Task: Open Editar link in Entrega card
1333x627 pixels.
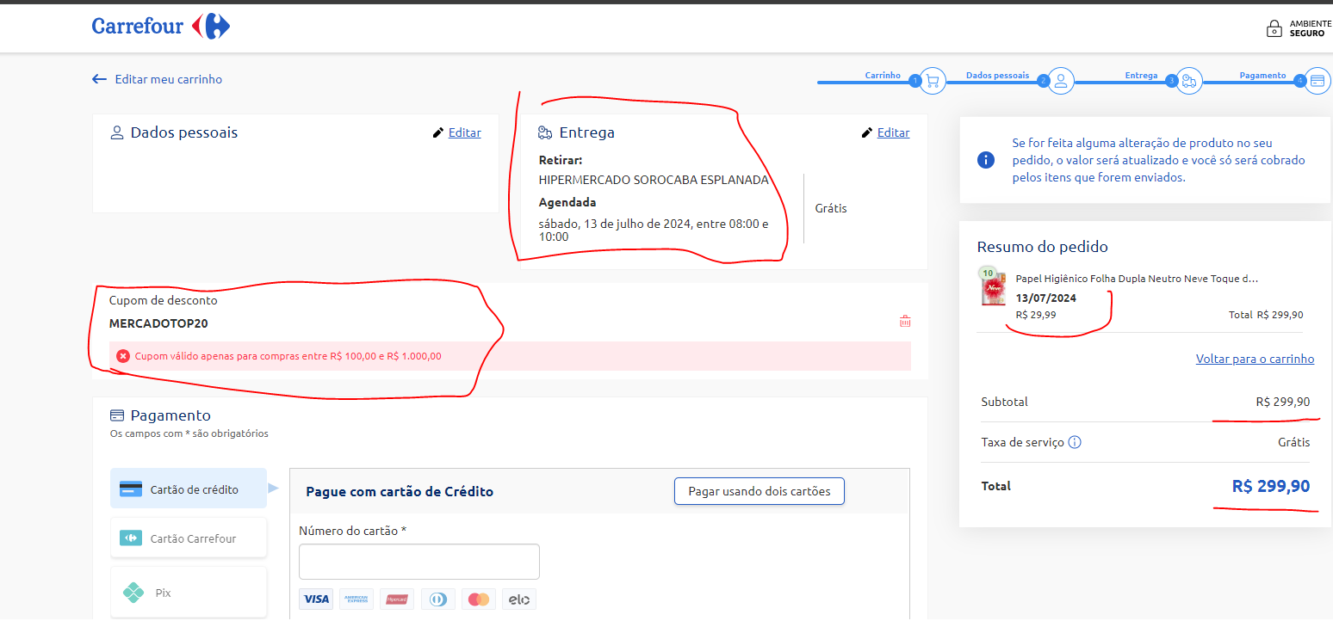Action: (x=894, y=132)
